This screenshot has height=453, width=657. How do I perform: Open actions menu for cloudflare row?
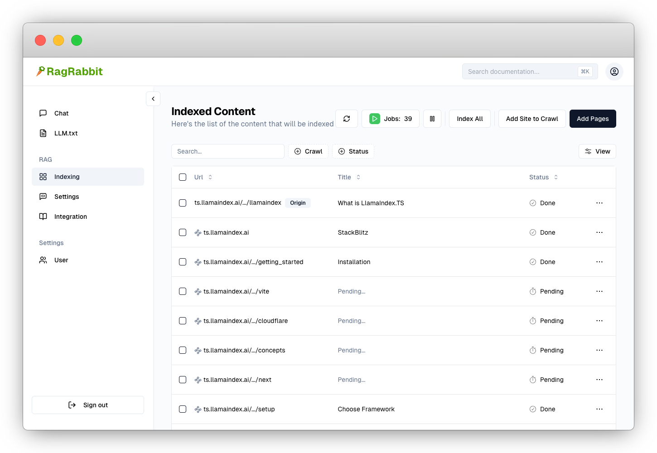tap(599, 321)
